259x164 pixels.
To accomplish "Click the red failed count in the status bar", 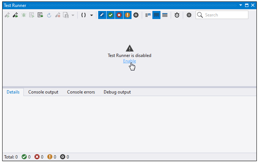I will [x=39, y=157].
